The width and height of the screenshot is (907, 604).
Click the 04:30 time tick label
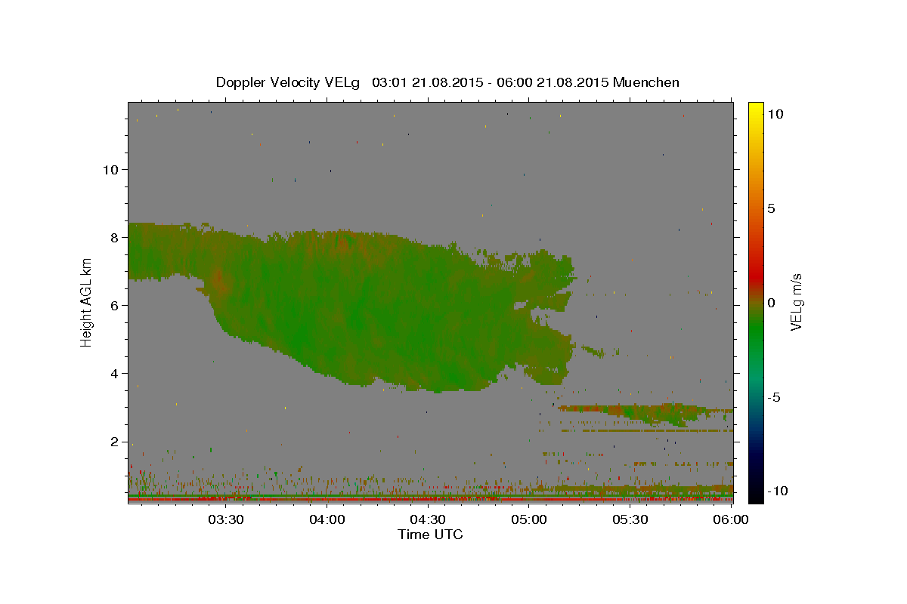428,519
